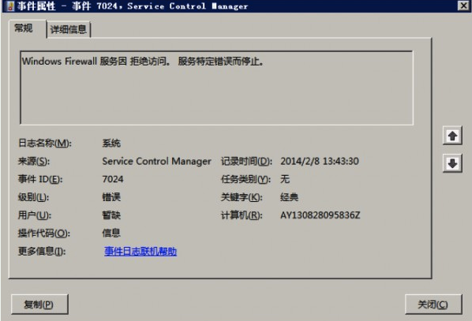Click the 复制(P) button
The width and height of the screenshot is (472, 321).
[39, 304]
